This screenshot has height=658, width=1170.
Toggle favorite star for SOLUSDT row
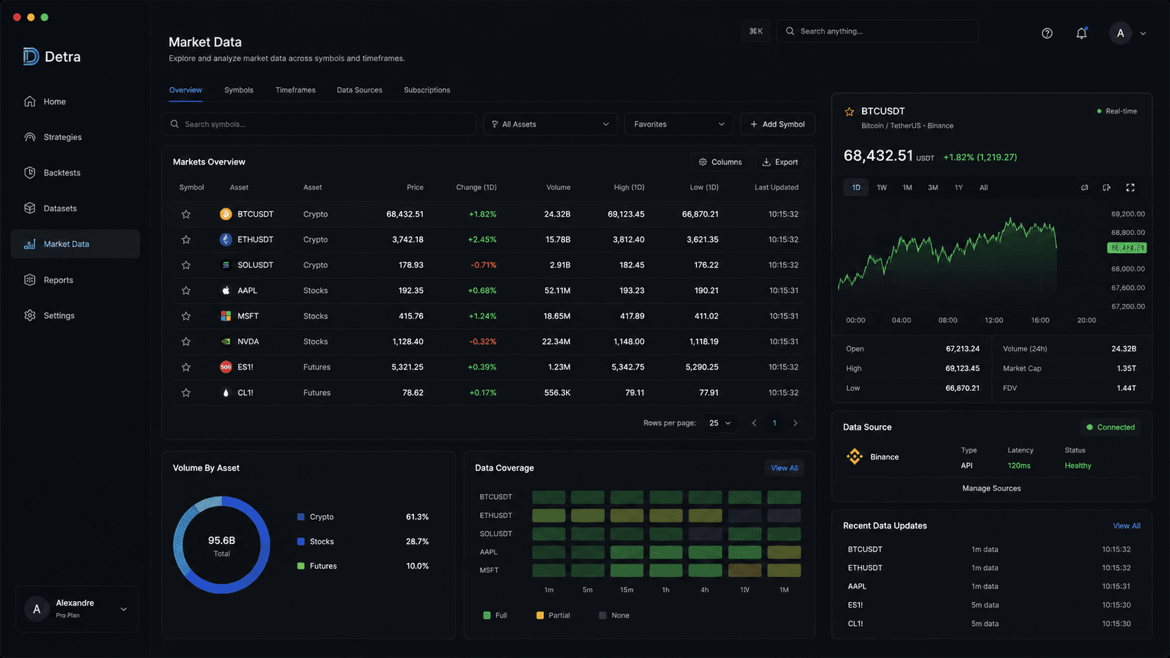coord(186,265)
